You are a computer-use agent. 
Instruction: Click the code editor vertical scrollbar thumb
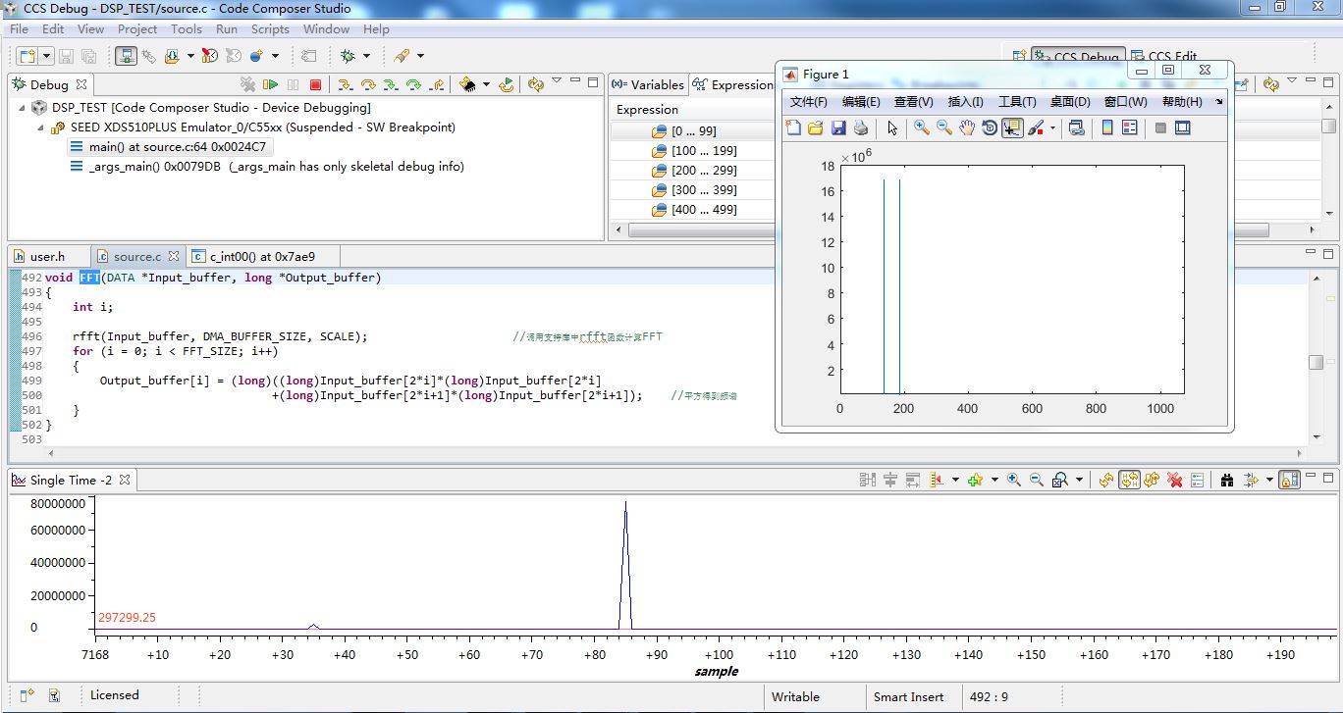pos(1316,362)
